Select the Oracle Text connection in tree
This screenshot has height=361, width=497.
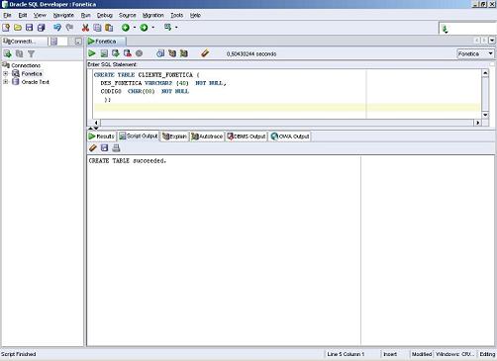(36, 82)
